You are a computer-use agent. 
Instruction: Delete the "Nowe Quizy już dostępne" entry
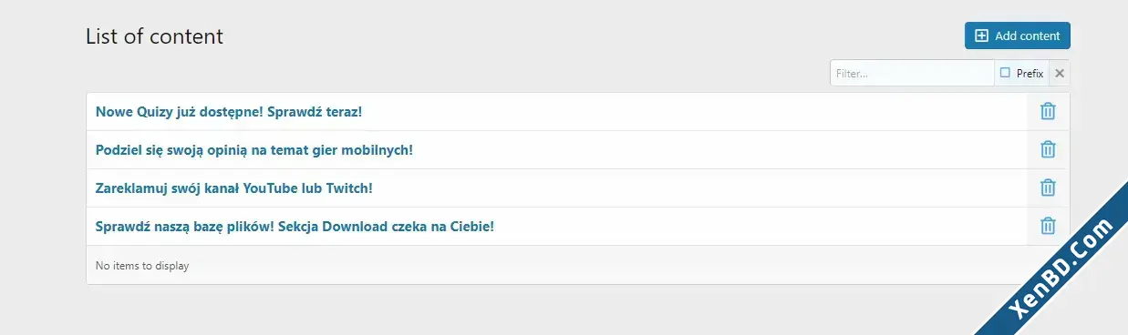(x=1048, y=111)
